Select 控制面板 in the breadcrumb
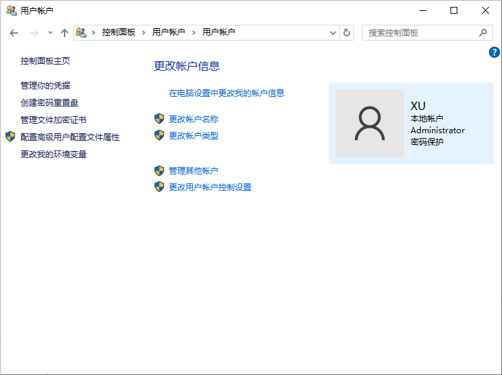 click(118, 32)
